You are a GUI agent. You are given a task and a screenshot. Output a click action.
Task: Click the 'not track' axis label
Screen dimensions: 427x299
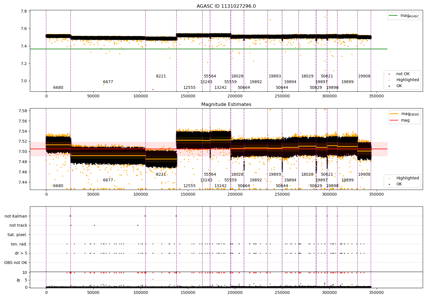point(18,225)
